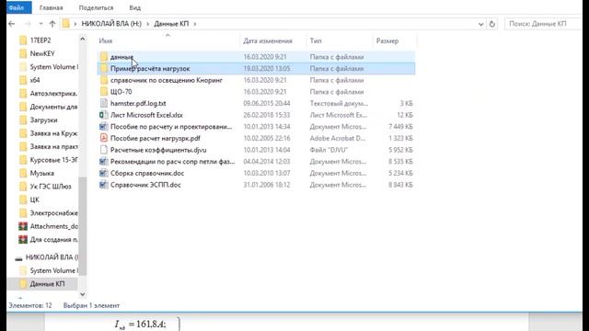This screenshot has width=589, height=331.
Task: Click the search box Поиск: Данные КП
Action: tap(544, 24)
